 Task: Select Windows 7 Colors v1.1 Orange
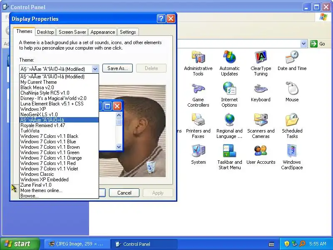(x=59, y=158)
